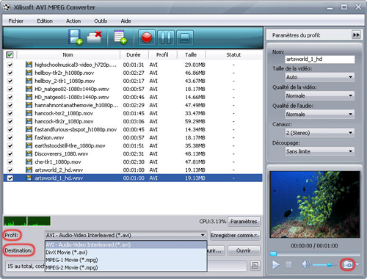Screen dimensions: 367x279
Task: Uncheck the hannahmontanathemovie_h1080p checkbox
Action: 10,105
